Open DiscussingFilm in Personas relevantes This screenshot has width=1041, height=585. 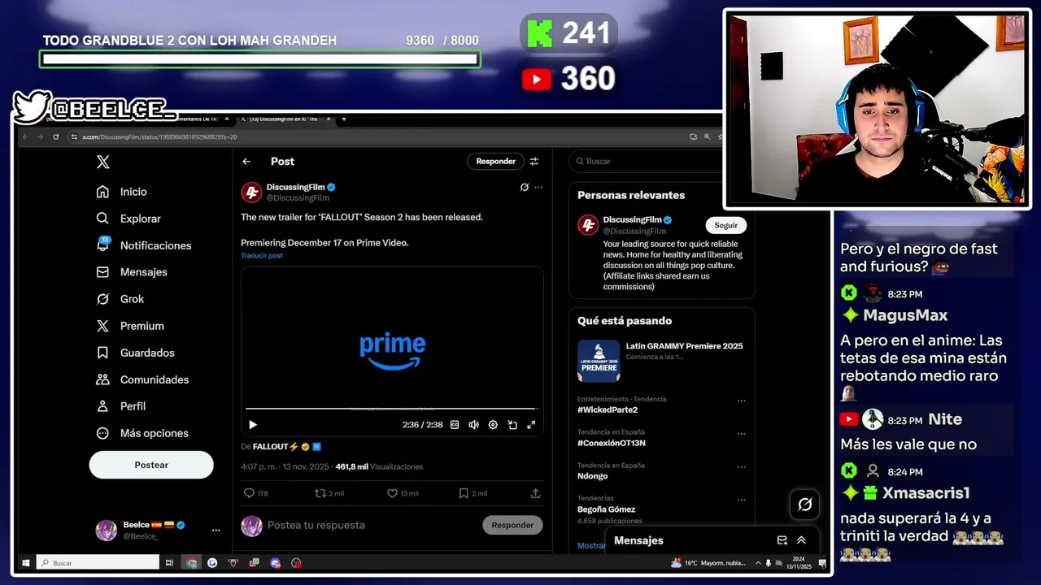tap(632, 220)
